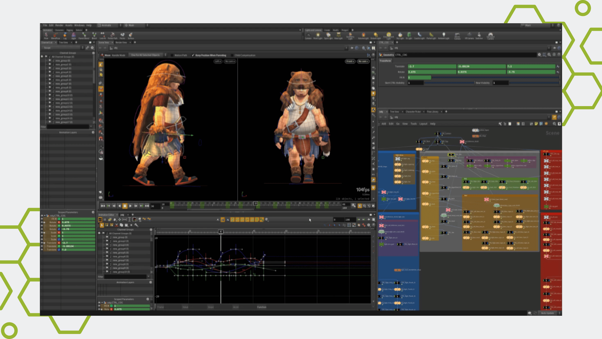Jump to the first frame
The height and width of the screenshot is (339, 602).
tap(103, 206)
